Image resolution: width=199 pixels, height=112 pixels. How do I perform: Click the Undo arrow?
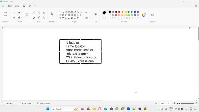pyautogui.click(x=30, y=6)
